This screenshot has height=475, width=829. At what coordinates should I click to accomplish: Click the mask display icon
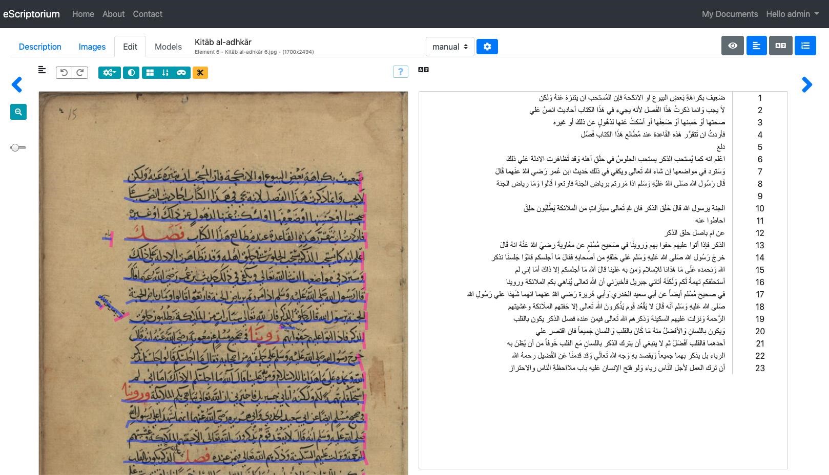182,72
